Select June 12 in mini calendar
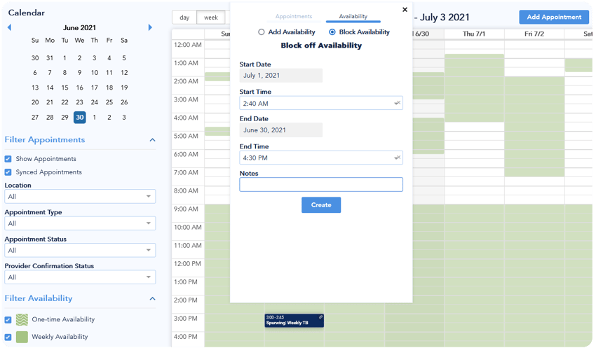This screenshot has width=596, height=348. tap(124, 73)
